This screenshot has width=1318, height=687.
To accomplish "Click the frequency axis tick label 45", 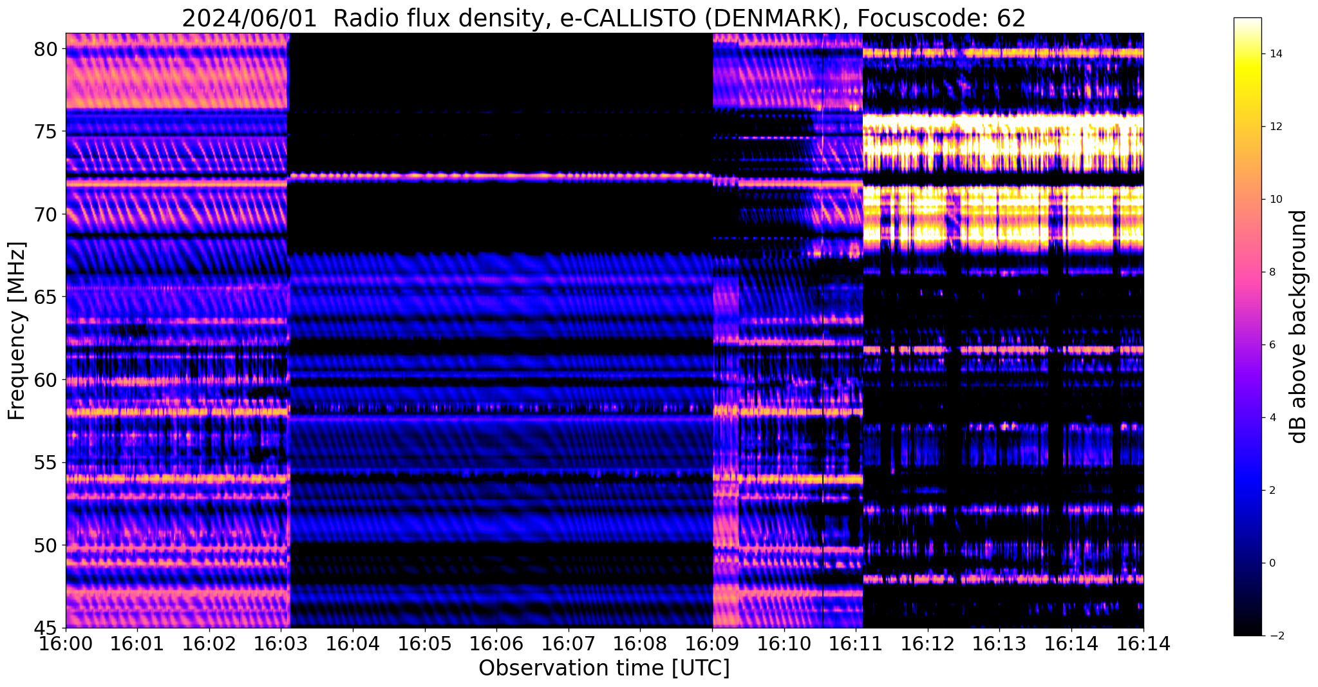I will point(46,628).
